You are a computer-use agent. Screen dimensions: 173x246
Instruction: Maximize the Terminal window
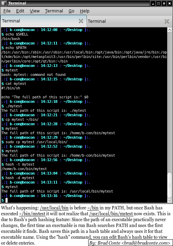pyautogui.click(x=164, y=3)
